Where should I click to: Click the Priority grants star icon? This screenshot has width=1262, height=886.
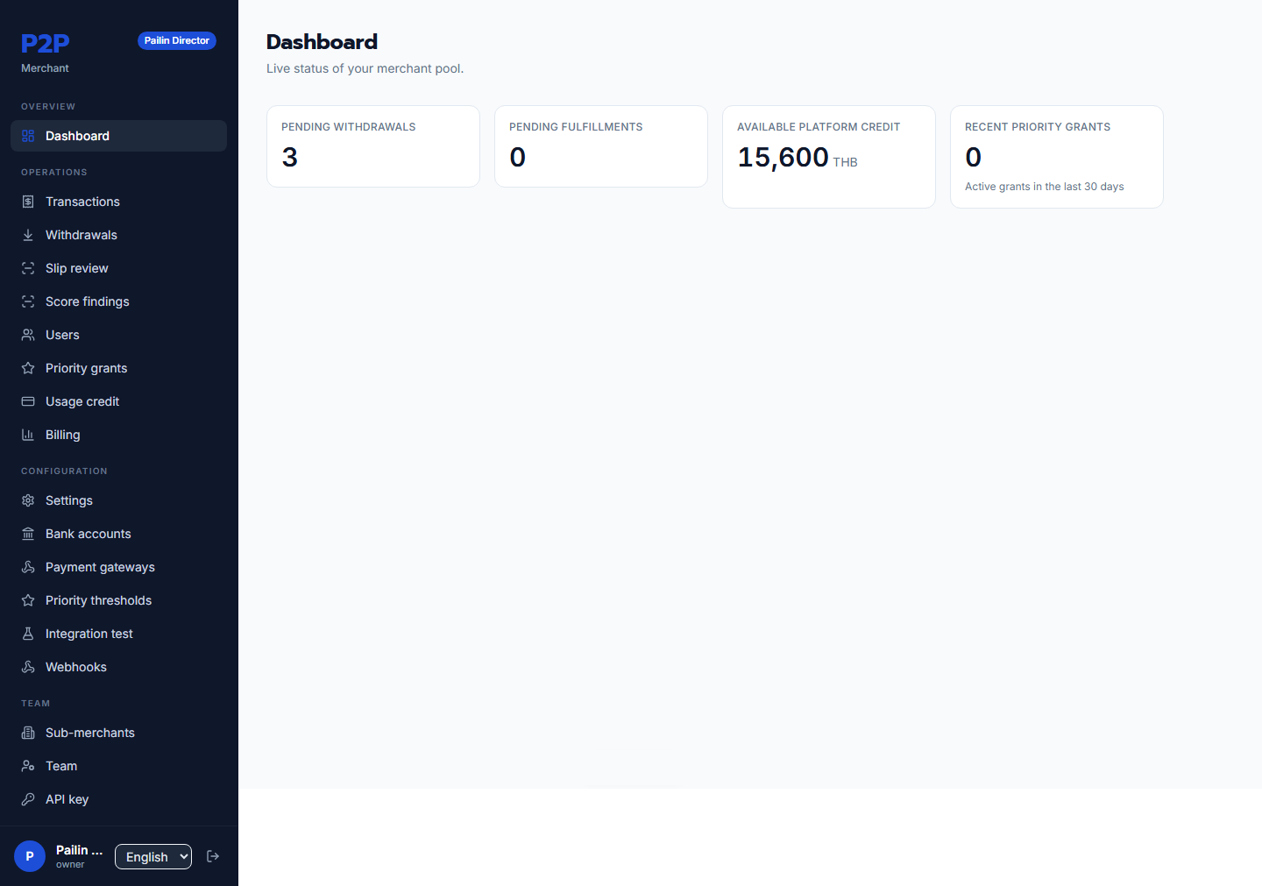(28, 368)
